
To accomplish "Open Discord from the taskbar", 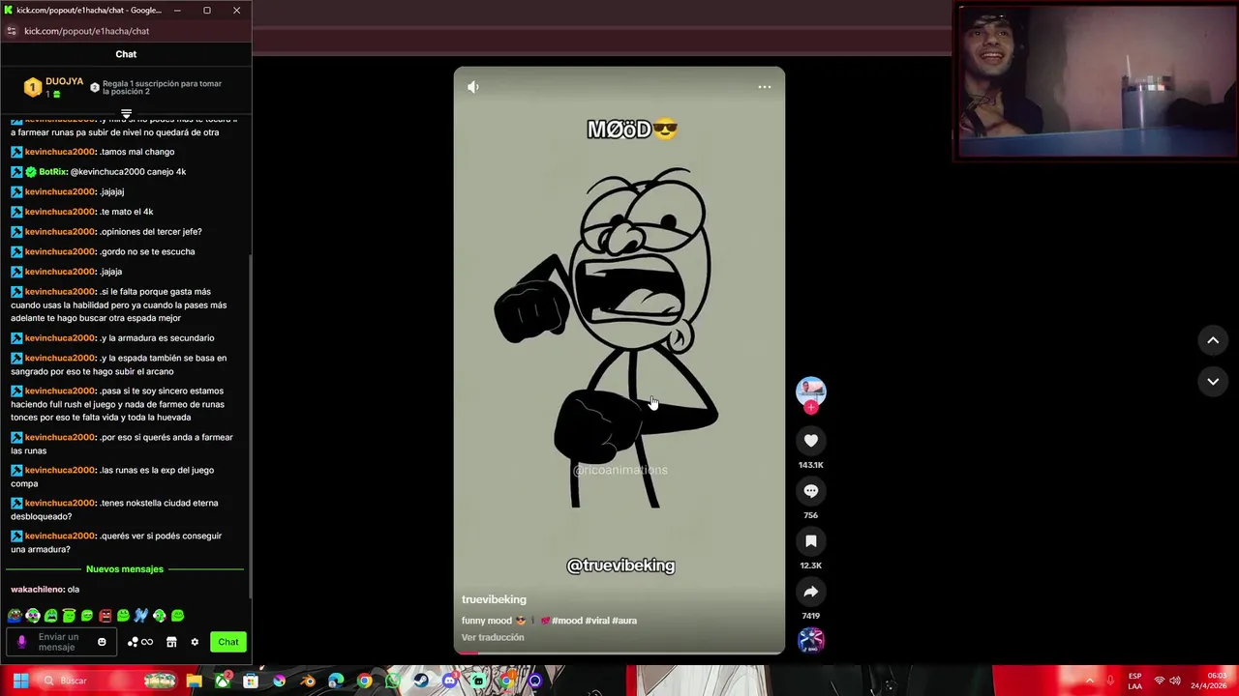I will pyautogui.click(x=450, y=681).
